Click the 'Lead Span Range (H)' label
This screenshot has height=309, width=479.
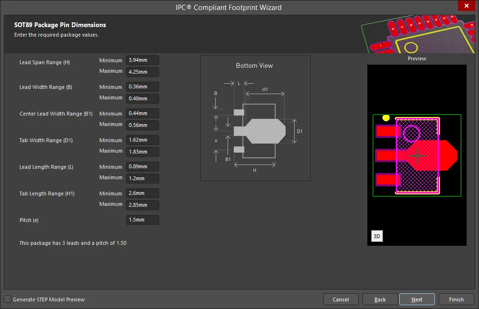[x=45, y=62]
